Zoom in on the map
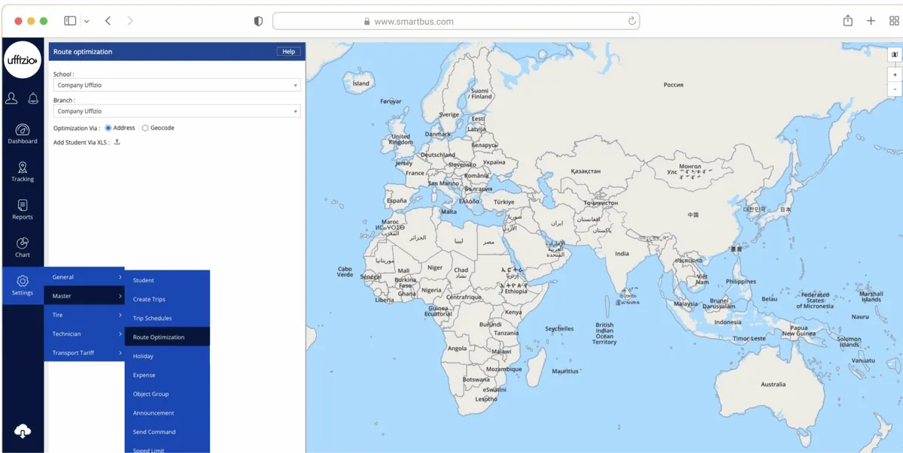Image resolution: width=903 pixels, height=453 pixels. point(895,75)
